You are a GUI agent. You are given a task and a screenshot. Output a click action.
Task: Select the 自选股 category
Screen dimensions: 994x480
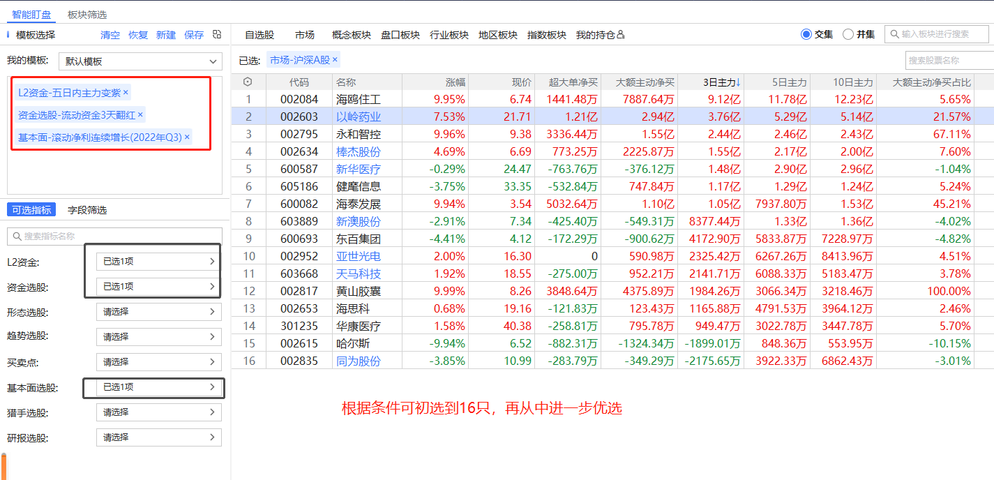tap(259, 35)
